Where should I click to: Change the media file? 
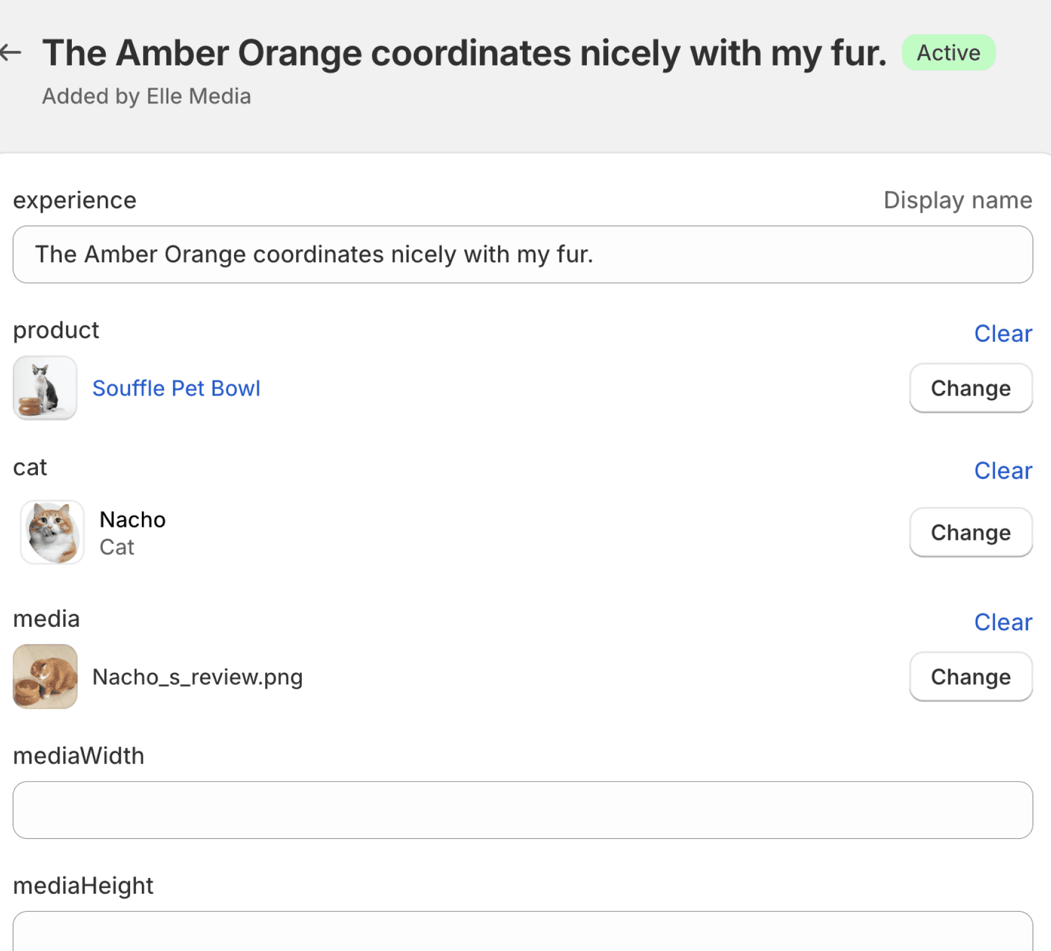(971, 677)
